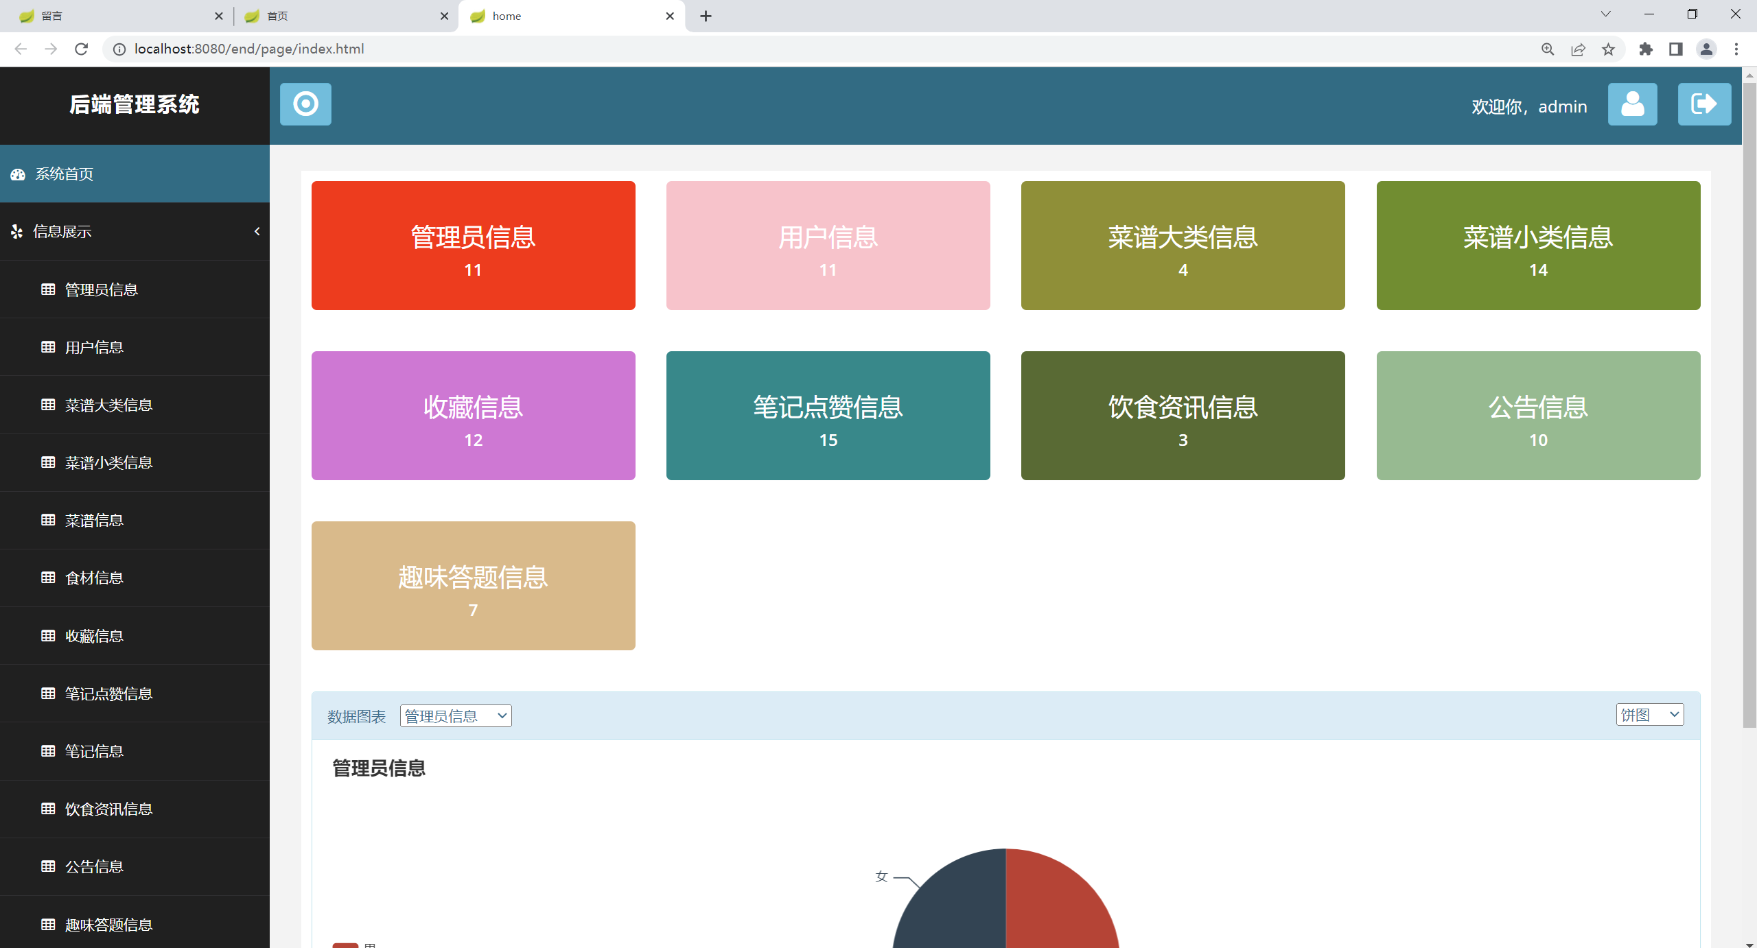Click the 后端管理系统 title
The height and width of the screenshot is (948, 1757).
pos(135,104)
